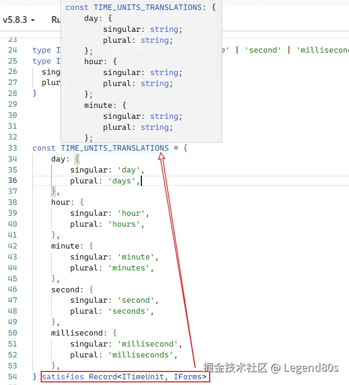Screen dimensions: 349x385
Task: Click 'ITimeUnit' in the Record type
Action: coord(143,377)
